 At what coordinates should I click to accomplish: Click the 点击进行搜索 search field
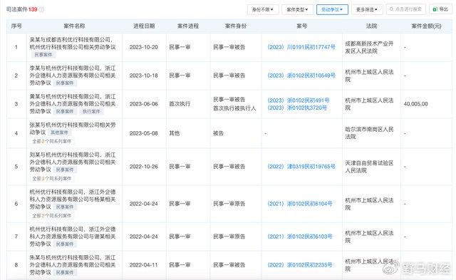pyautogui.click(x=406, y=9)
